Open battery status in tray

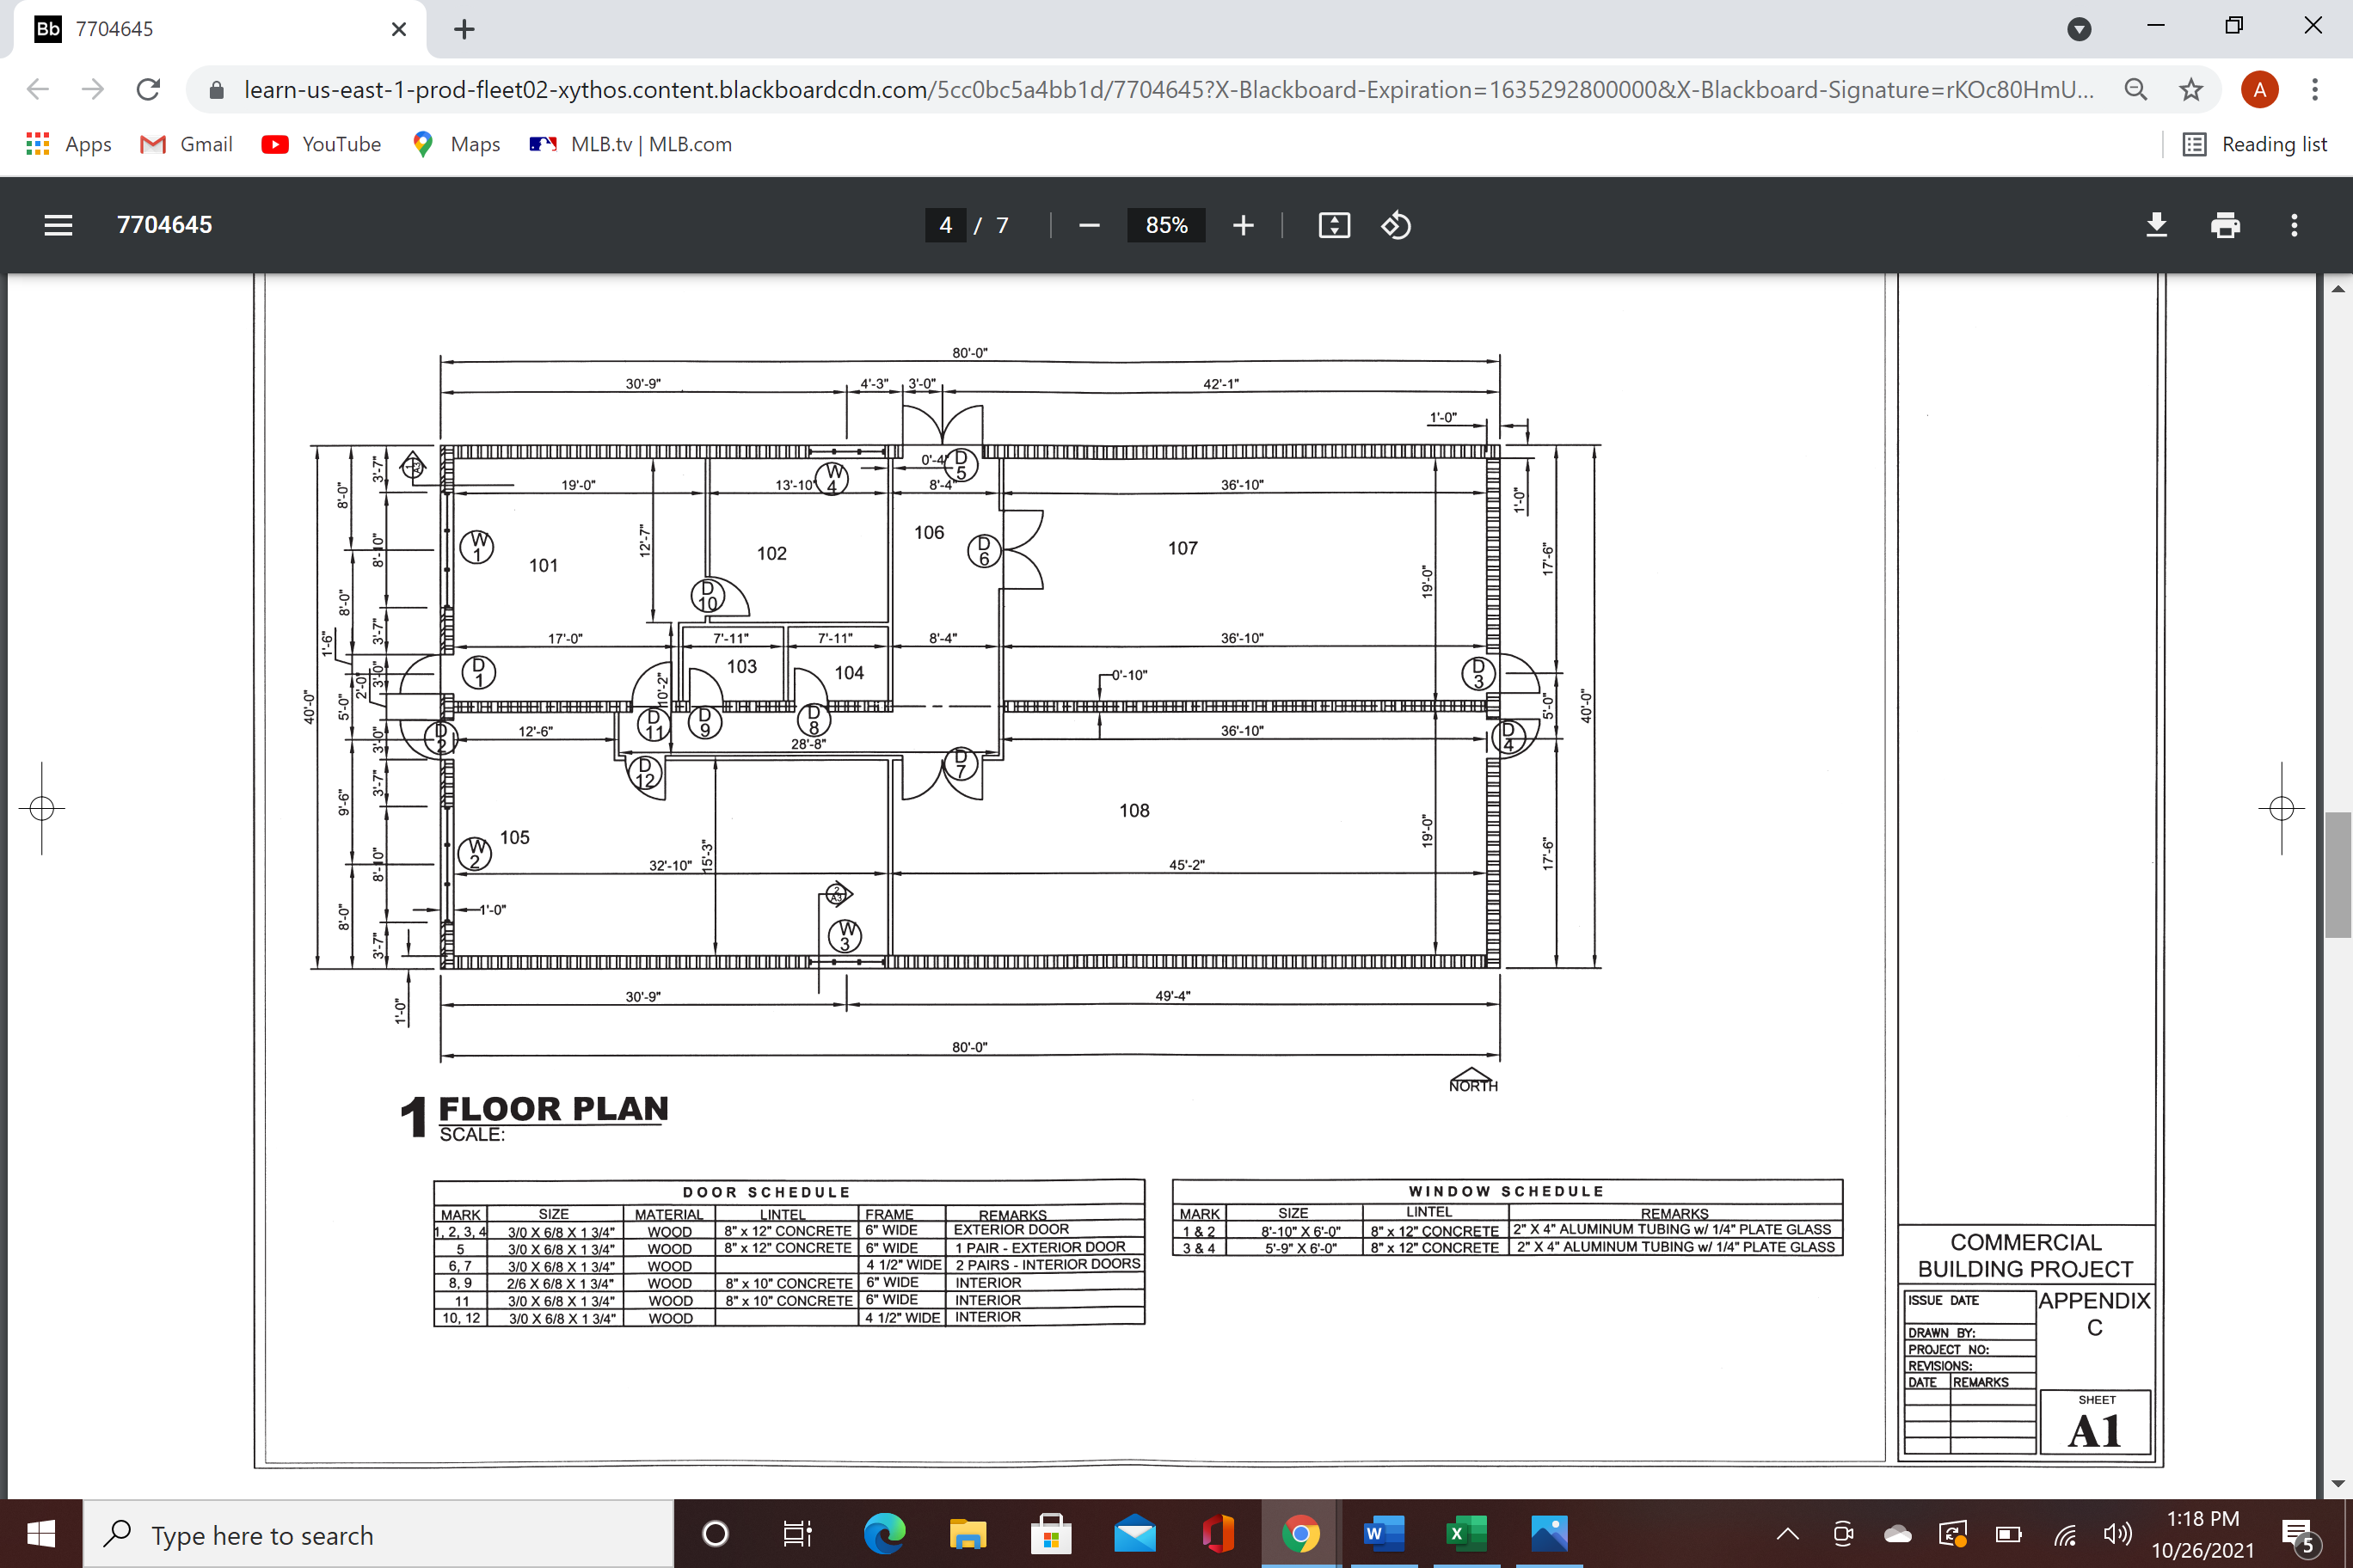pyautogui.click(x=2009, y=1534)
